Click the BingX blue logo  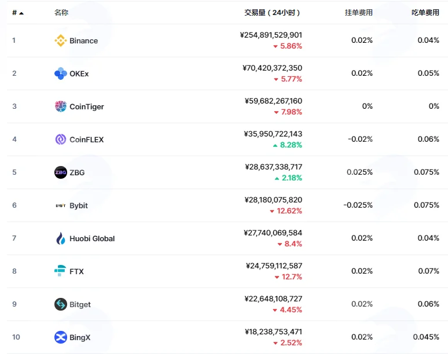coord(61,337)
